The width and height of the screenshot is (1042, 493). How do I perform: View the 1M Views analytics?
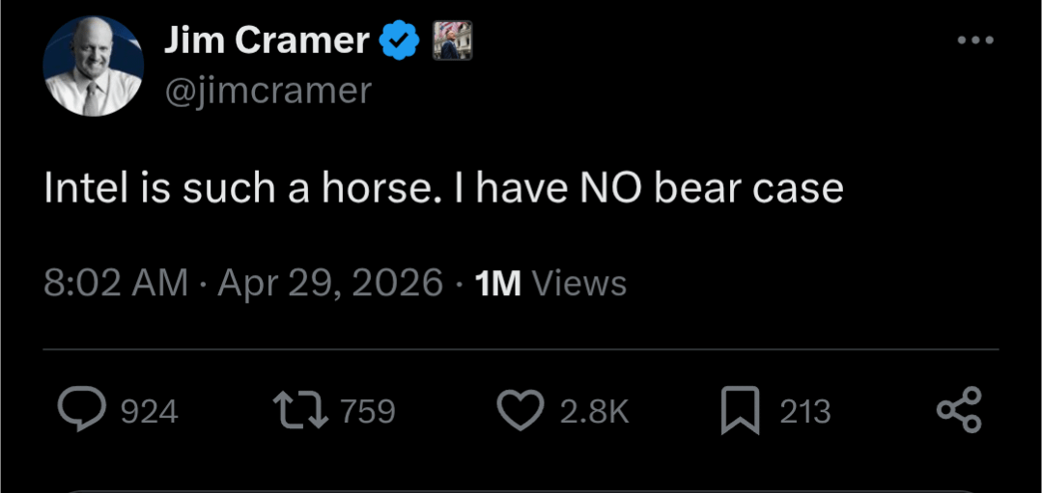pyautogui.click(x=551, y=283)
